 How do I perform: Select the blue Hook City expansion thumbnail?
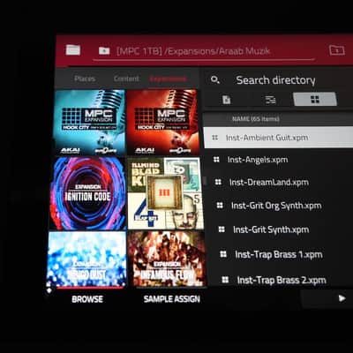click(x=90, y=122)
